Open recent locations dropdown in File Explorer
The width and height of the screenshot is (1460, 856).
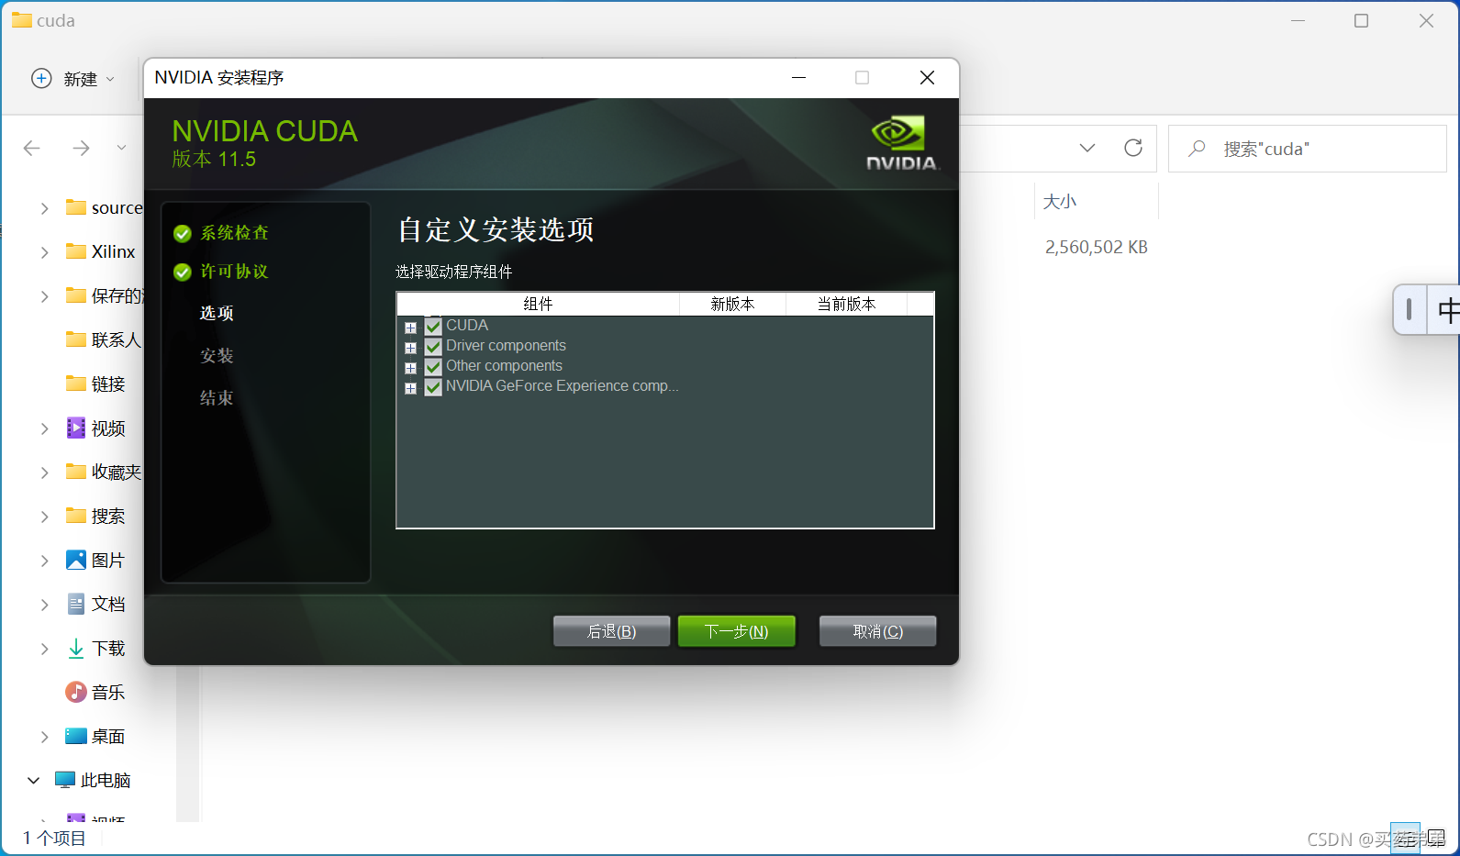pyautogui.click(x=121, y=148)
